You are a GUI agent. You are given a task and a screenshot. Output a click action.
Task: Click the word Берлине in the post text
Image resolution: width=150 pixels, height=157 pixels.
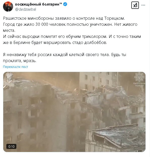click(x=22, y=43)
